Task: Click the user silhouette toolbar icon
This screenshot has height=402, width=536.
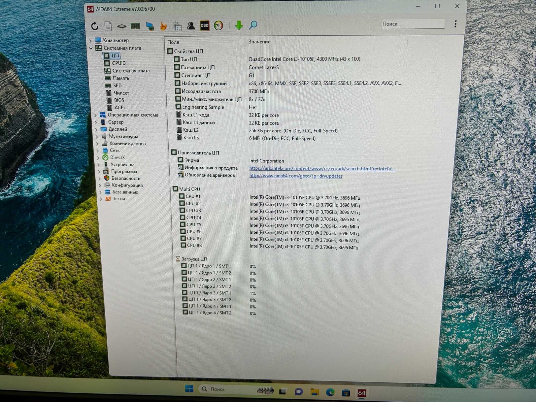Action: pos(191,26)
